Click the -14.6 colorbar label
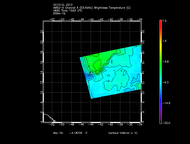This screenshot has height=144, width=190. coord(166,103)
